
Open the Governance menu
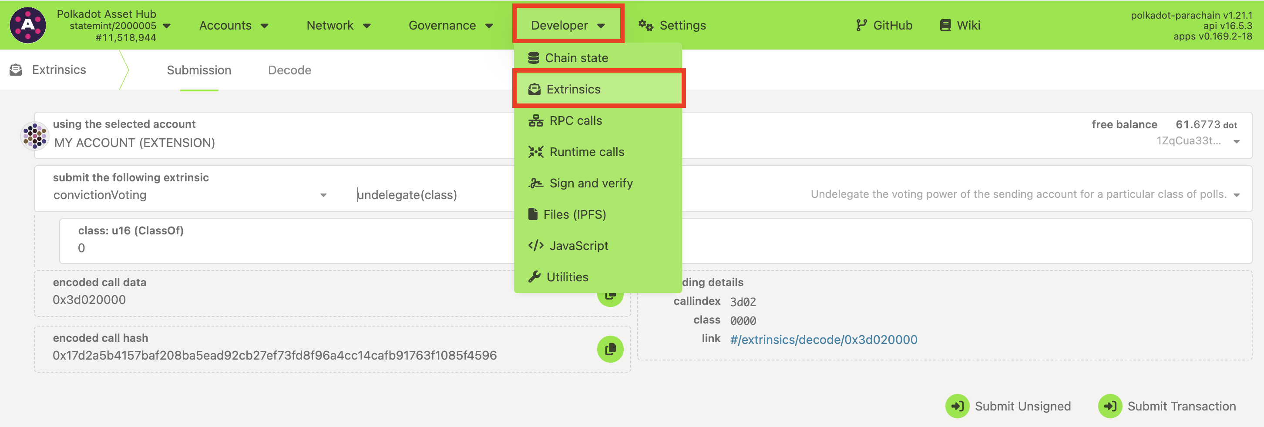[x=450, y=26]
